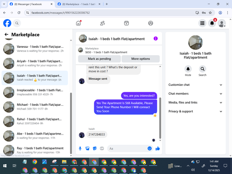
Task: Record a voice clip with microphone icon
Action: (80, 148)
